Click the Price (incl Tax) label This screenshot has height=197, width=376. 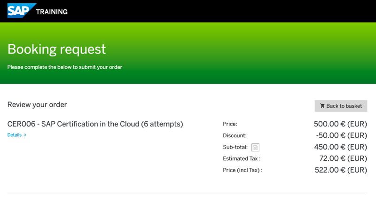pyautogui.click(x=243, y=170)
